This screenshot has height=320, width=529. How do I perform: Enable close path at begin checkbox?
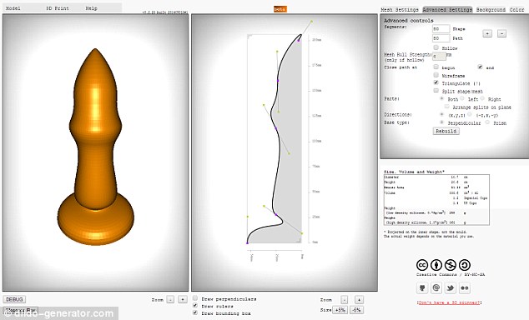tap(436, 67)
